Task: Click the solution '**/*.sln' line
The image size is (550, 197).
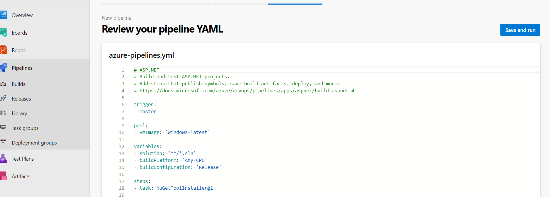Action: tap(168, 153)
